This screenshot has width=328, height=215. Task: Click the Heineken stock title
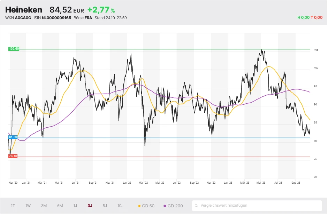pos(24,10)
